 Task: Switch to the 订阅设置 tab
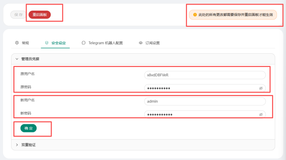[152, 43]
